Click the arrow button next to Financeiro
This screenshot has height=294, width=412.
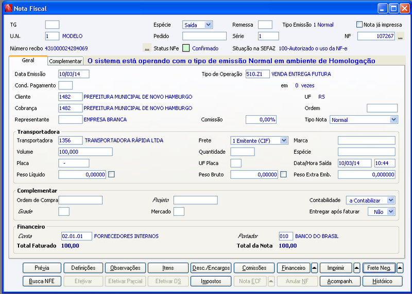click(314, 268)
